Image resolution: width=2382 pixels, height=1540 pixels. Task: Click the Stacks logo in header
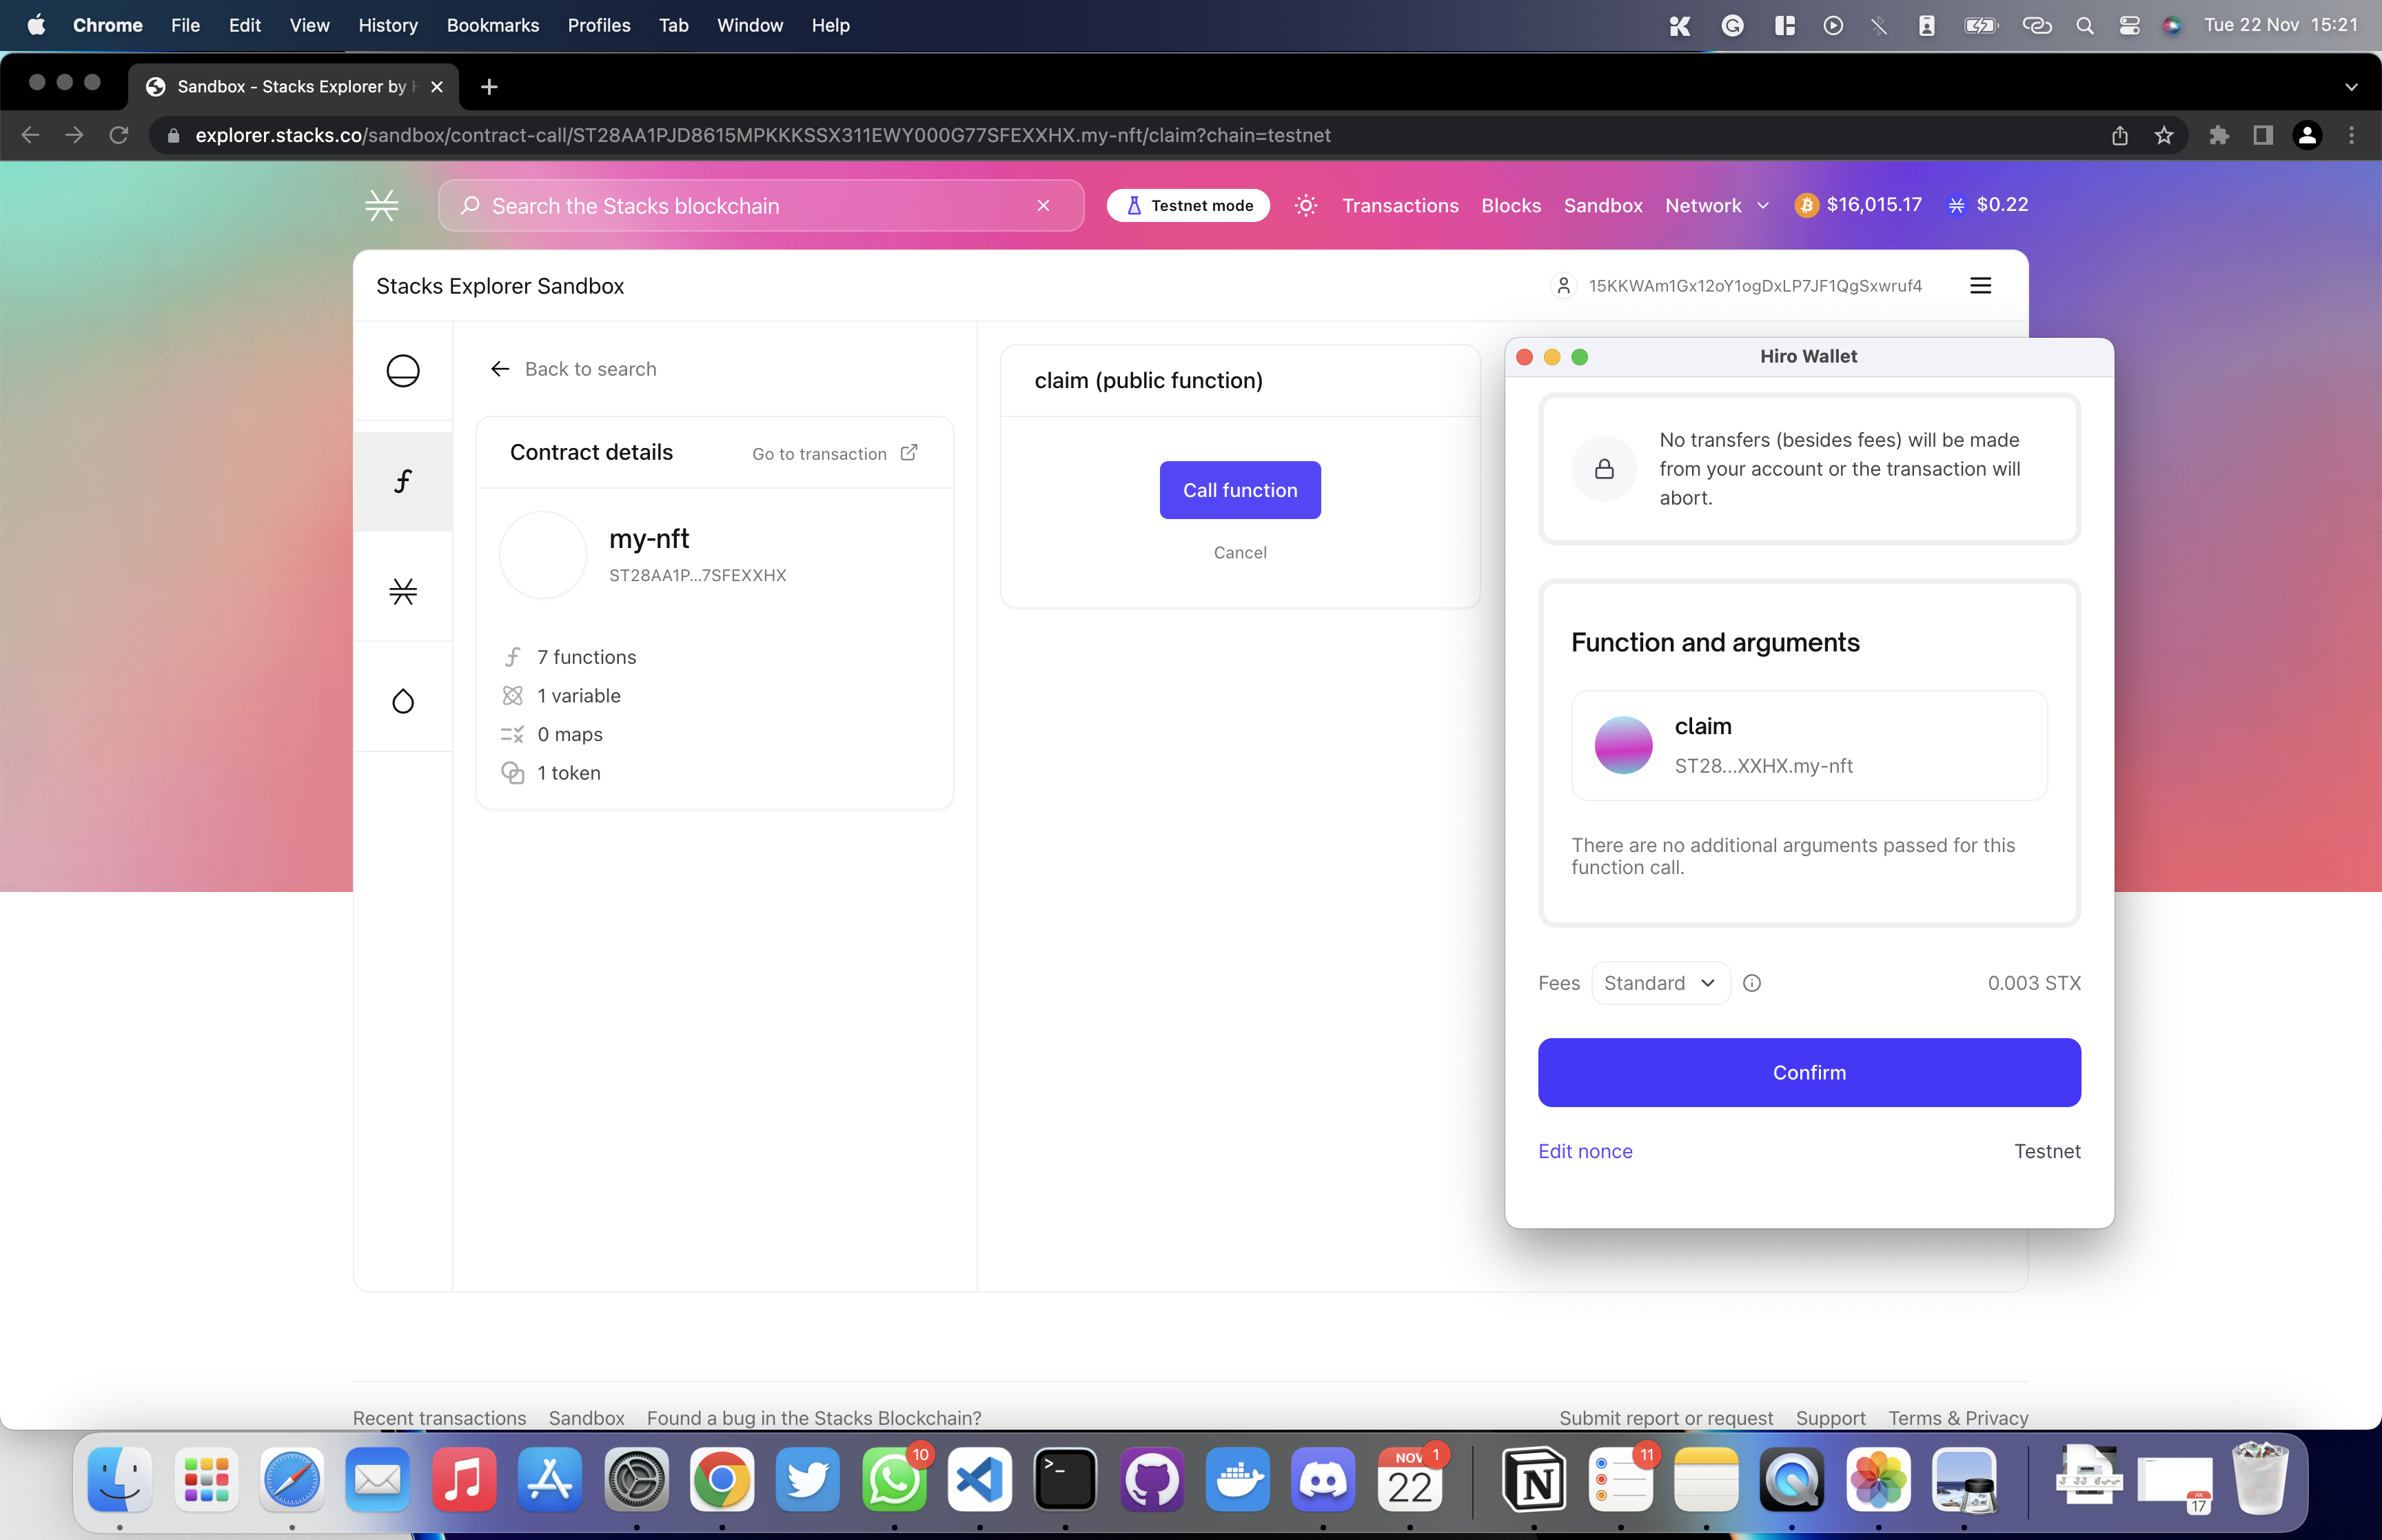click(382, 206)
